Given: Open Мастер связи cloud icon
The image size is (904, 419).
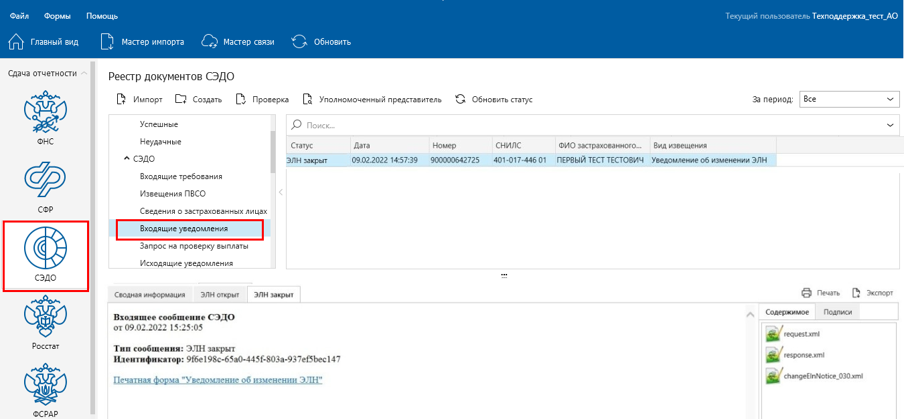Looking at the screenshot, I should tap(210, 41).
